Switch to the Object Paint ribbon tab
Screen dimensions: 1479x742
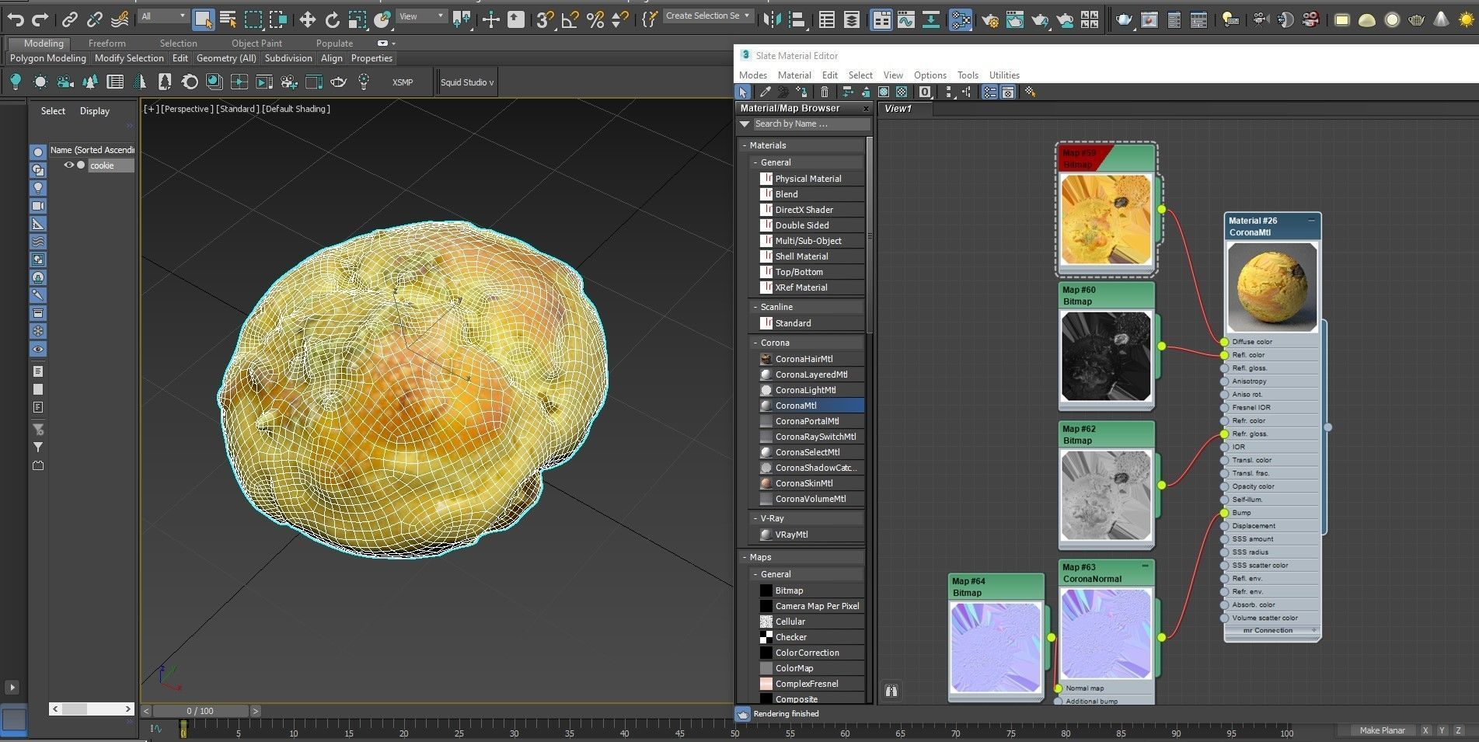[256, 44]
